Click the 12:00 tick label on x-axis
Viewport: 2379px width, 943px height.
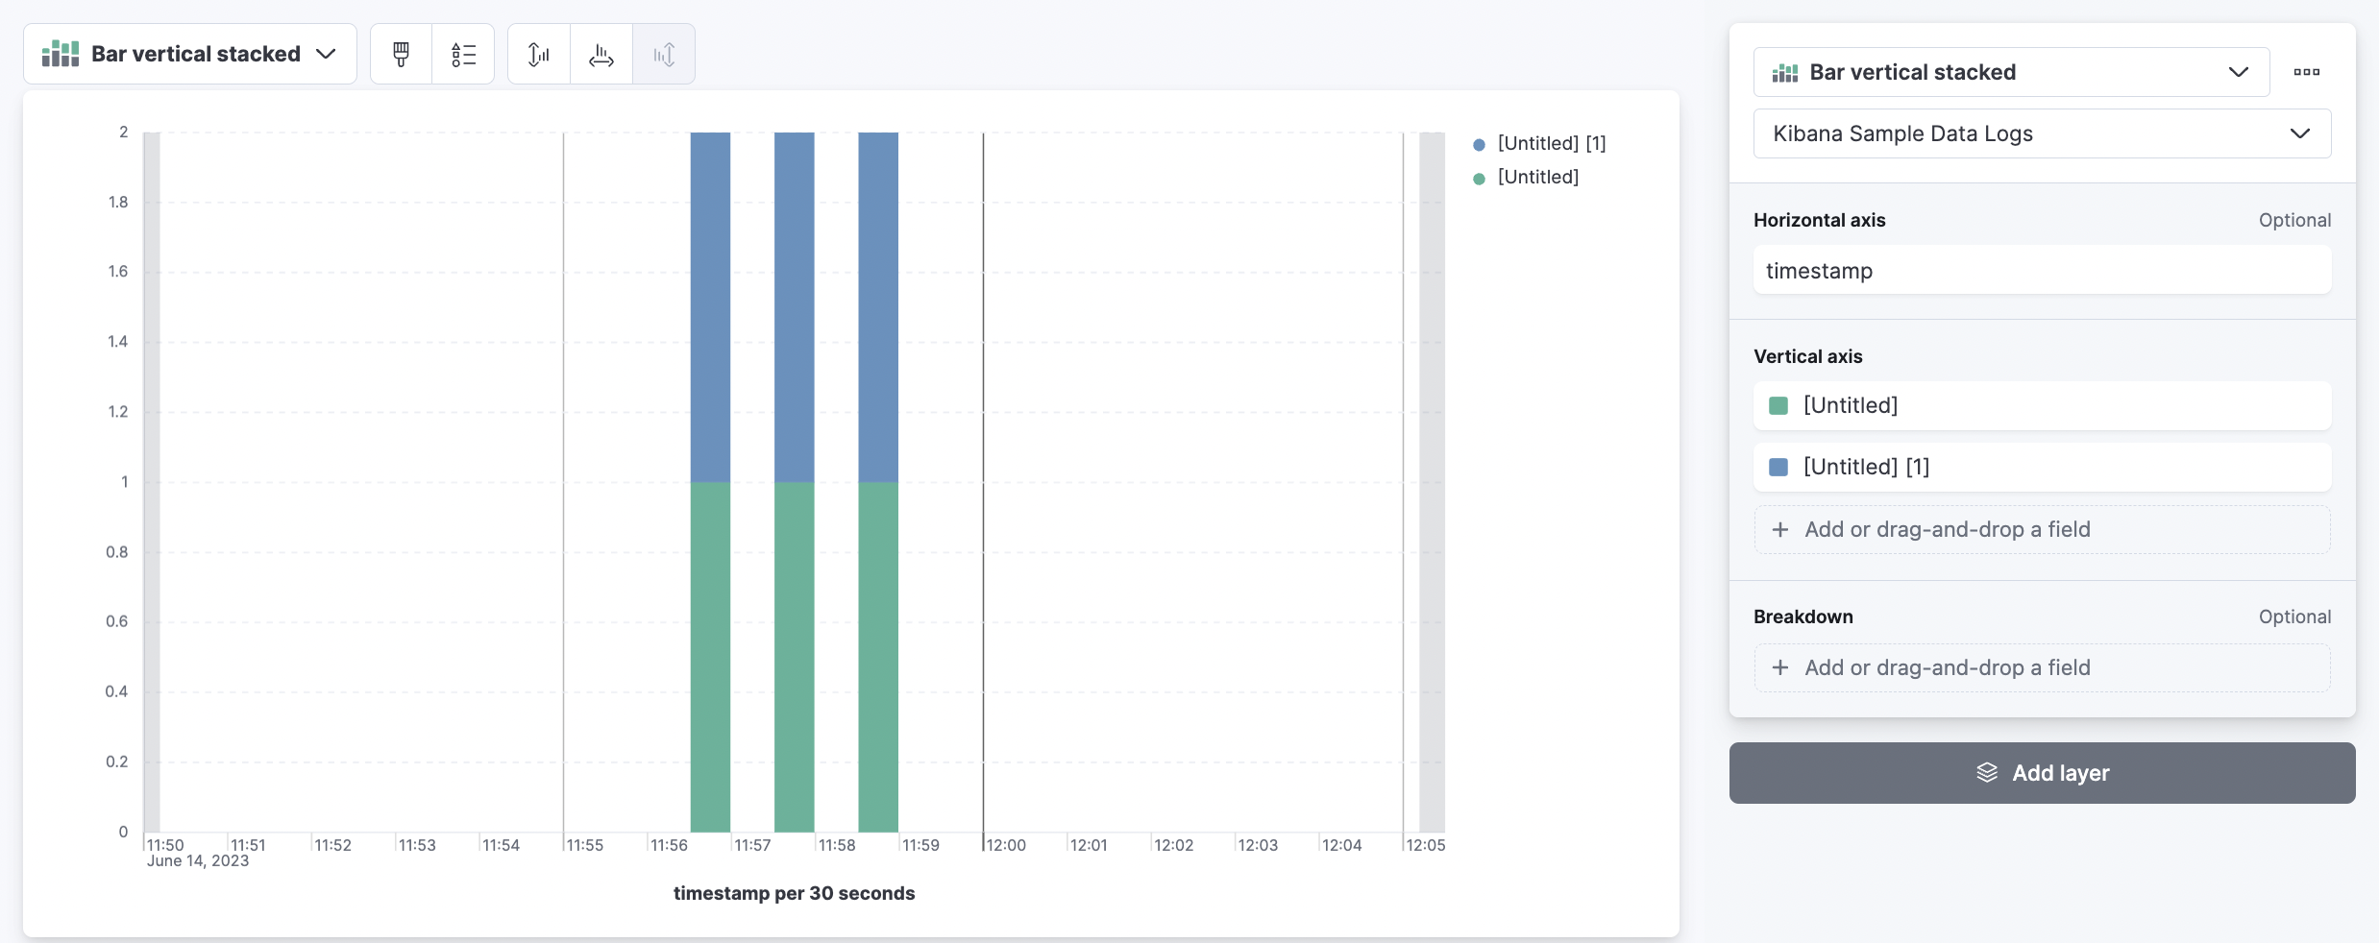coord(1006,845)
